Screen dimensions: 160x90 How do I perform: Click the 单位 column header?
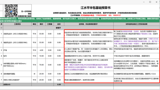(x=34, y=24)
